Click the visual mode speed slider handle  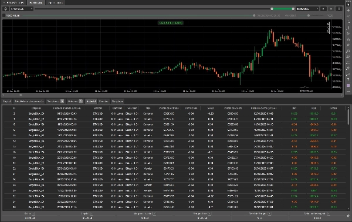[309, 15]
